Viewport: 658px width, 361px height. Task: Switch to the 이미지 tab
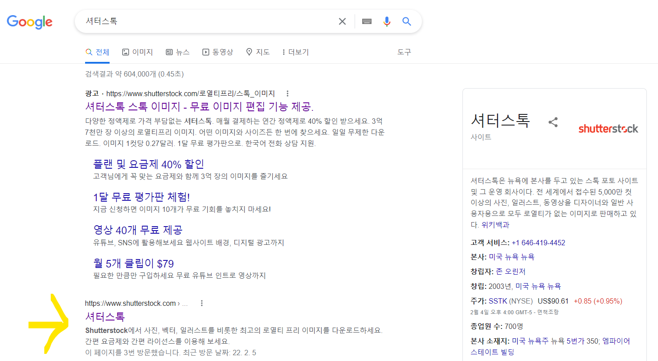(x=137, y=52)
